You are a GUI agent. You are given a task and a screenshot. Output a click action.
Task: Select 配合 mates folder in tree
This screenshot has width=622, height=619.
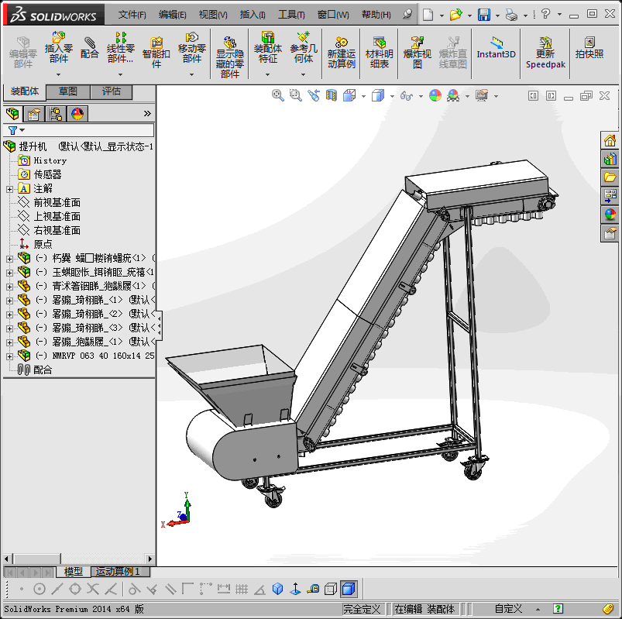43,370
